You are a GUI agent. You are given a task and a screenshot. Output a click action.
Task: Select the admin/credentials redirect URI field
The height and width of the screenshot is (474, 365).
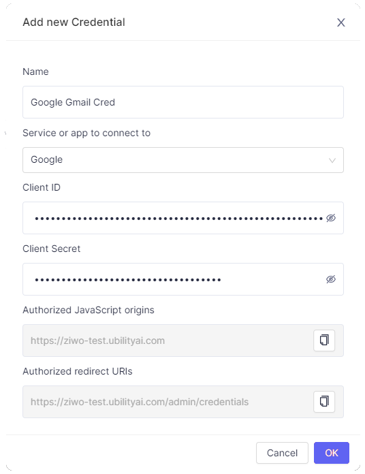pyautogui.click(x=168, y=402)
